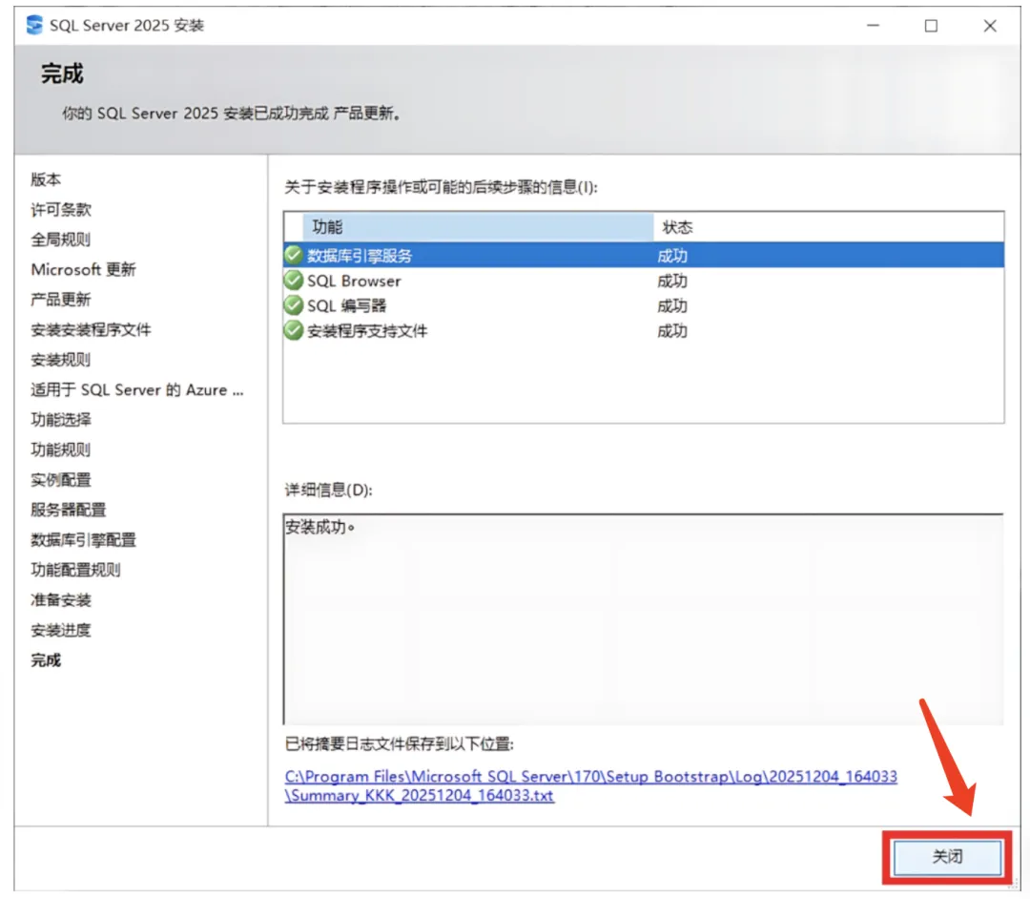
Task: Maximize the SQL Server setup window
Action: pyautogui.click(x=931, y=26)
